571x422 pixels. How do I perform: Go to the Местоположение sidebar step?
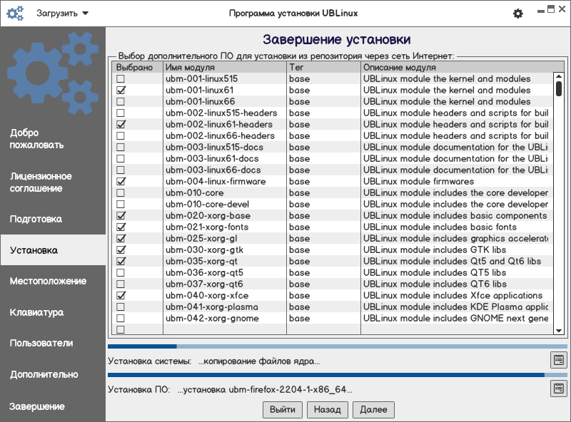click(48, 281)
